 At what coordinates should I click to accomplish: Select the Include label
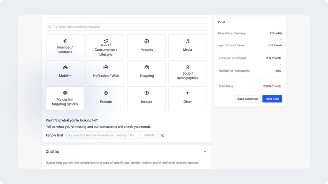[x=147, y=102]
